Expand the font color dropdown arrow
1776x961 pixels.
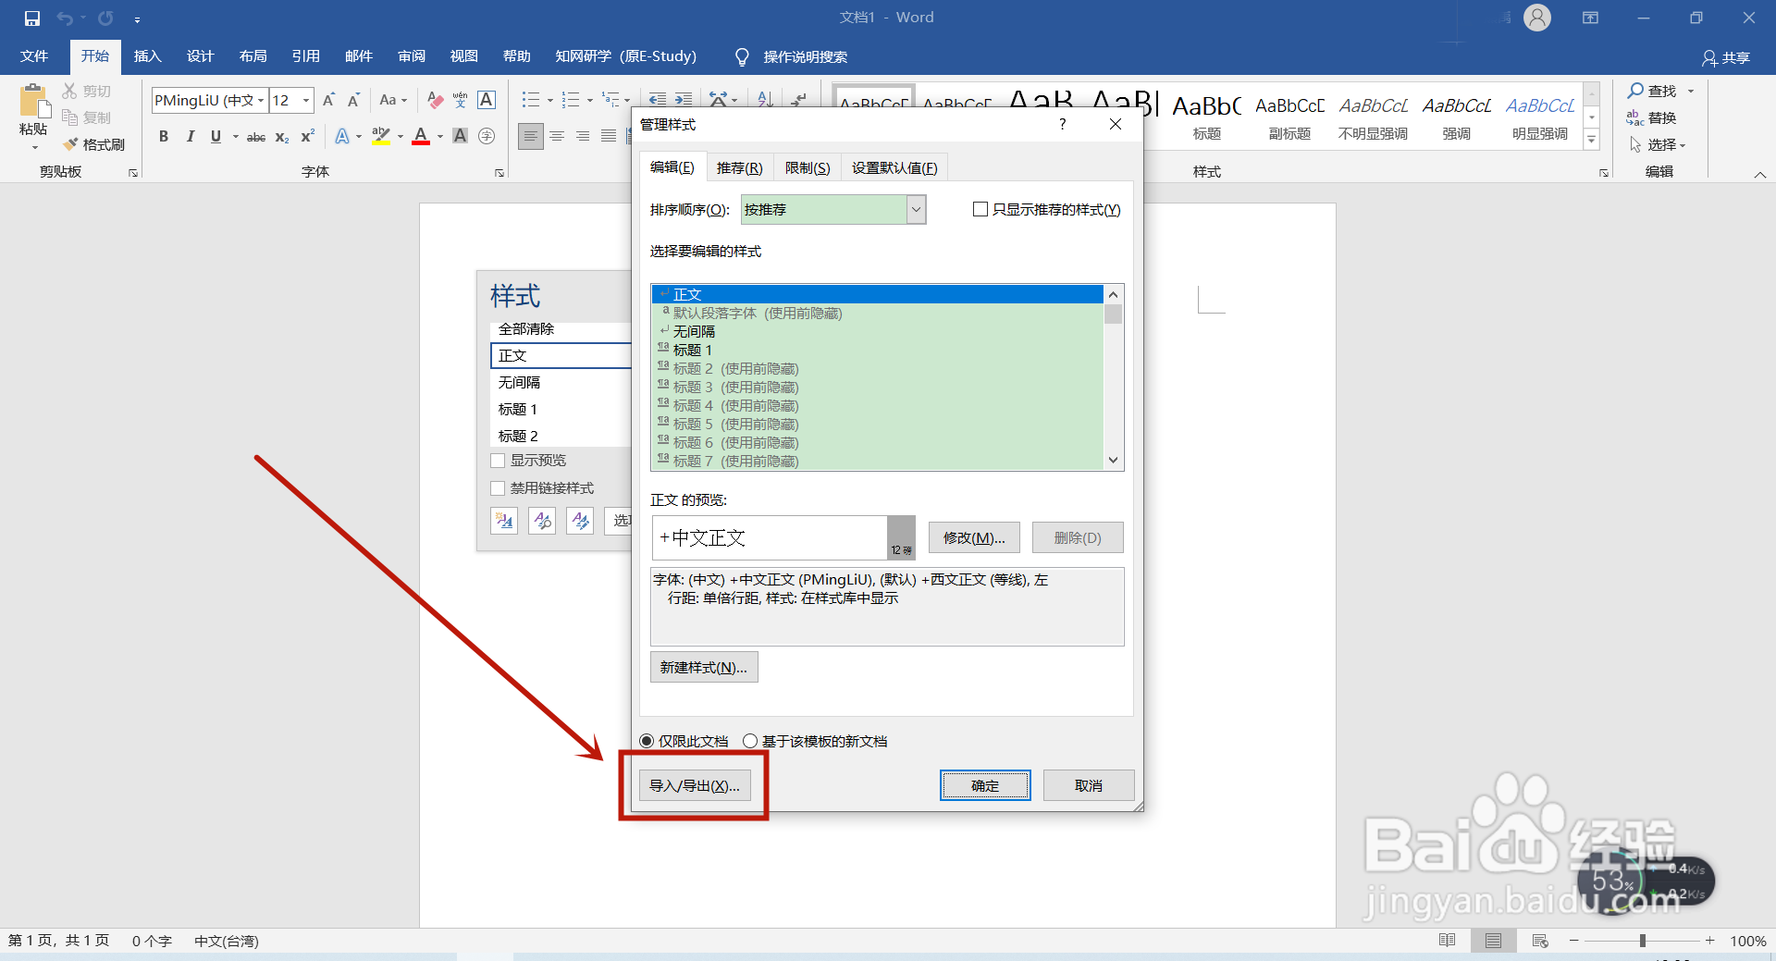pyautogui.click(x=440, y=137)
